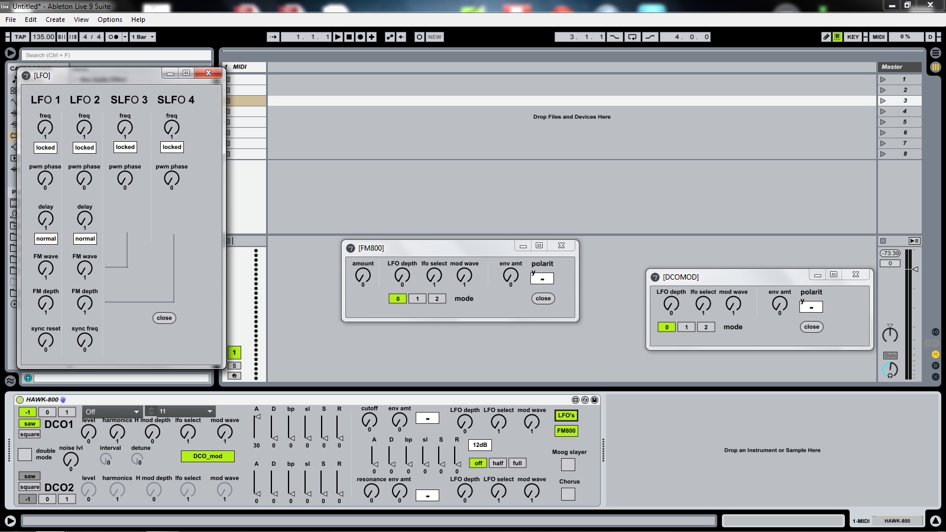Toggle the MIDI Arrangement Overdub plus button

[x=371, y=37]
